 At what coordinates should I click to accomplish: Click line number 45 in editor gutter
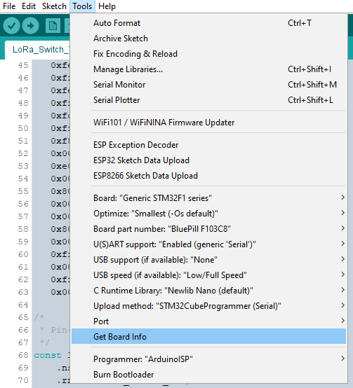(x=23, y=65)
